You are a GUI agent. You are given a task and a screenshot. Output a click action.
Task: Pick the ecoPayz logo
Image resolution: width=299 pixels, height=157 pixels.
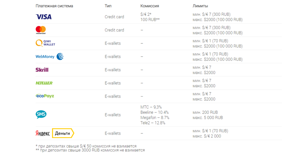(45, 96)
